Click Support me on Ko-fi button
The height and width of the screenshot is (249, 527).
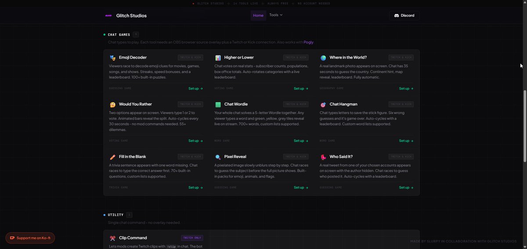click(x=30, y=238)
